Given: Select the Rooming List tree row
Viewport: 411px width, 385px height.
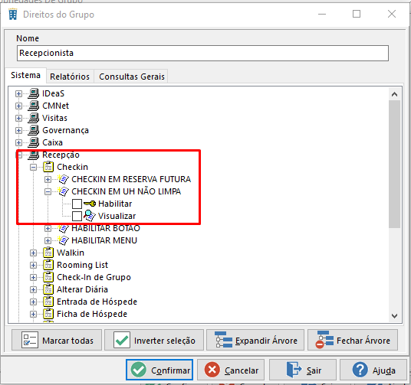Looking at the screenshot, I should tap(82, 265).
